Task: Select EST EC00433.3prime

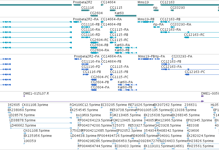Action: [128, 146]
